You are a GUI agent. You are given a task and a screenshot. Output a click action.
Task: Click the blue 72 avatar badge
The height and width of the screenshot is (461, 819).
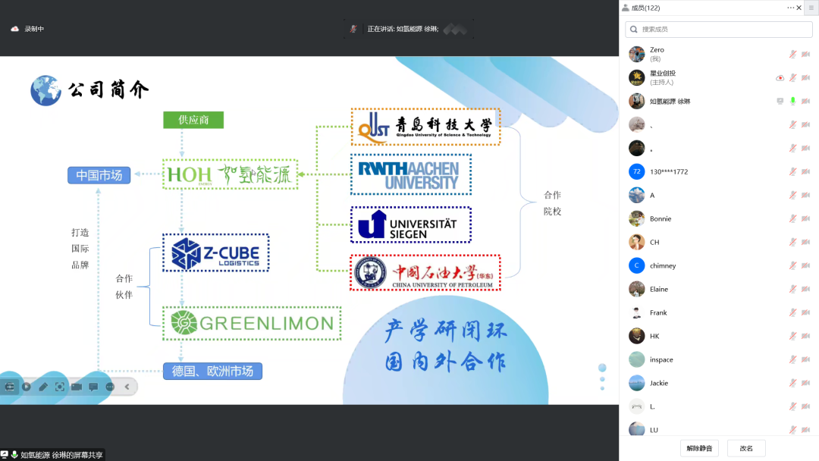[x=637, y=172]
